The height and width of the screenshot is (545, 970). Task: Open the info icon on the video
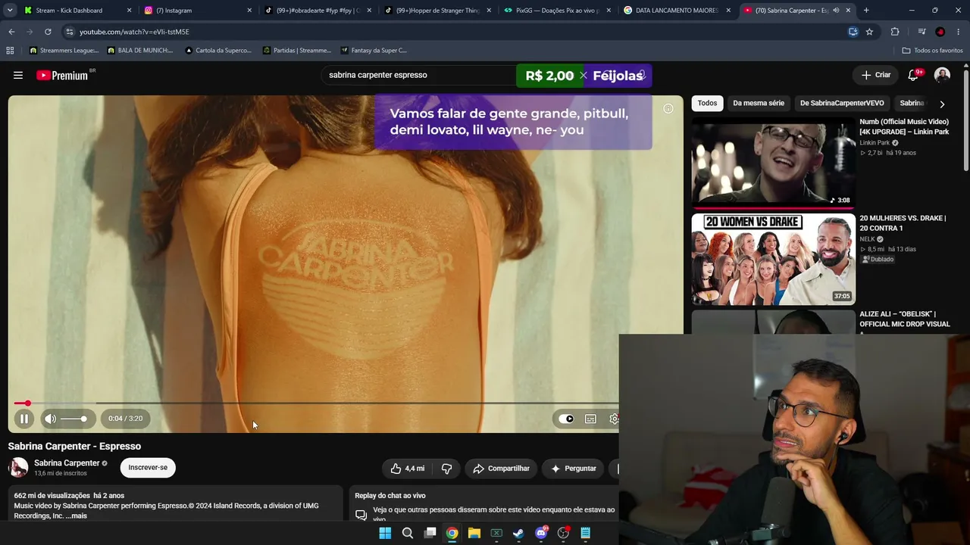[x=668, y=109]
